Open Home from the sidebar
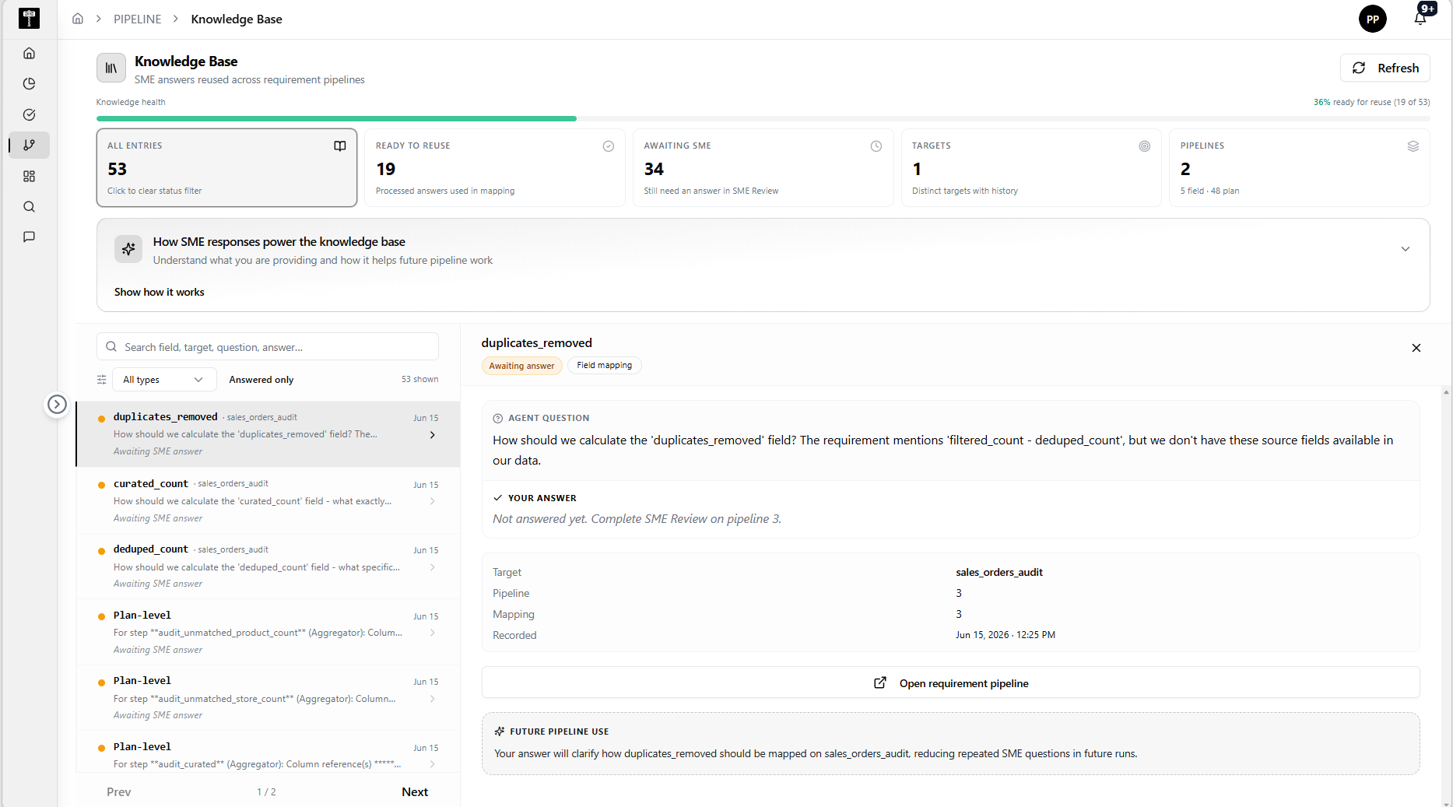1453x807 pixels. 29,53
